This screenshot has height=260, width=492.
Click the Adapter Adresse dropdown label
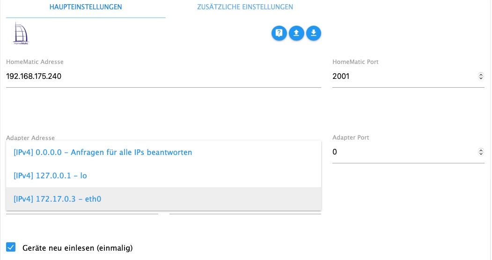tap(30, 138)
